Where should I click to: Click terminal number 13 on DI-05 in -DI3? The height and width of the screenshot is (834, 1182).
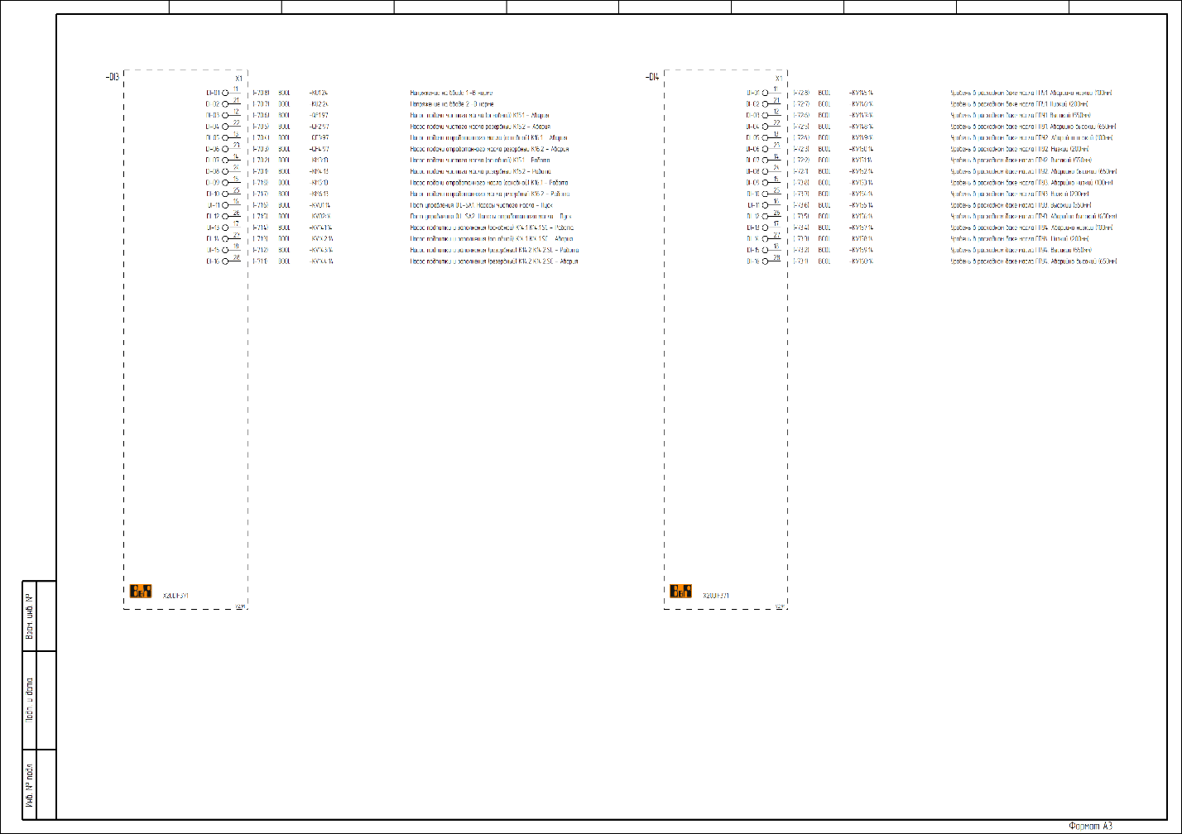click(236, 134)
